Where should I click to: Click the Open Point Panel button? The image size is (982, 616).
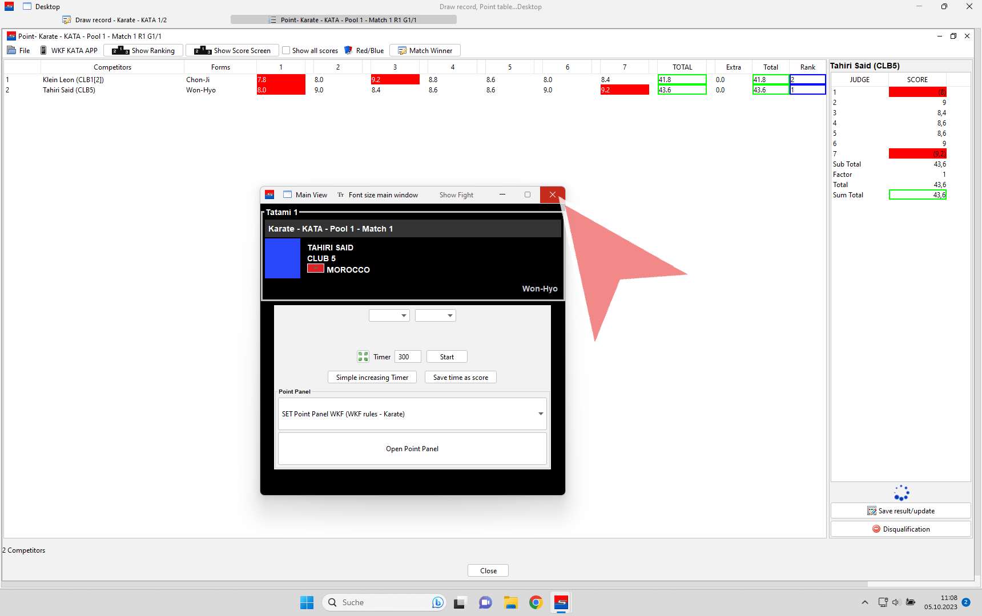tap(412, 449)
